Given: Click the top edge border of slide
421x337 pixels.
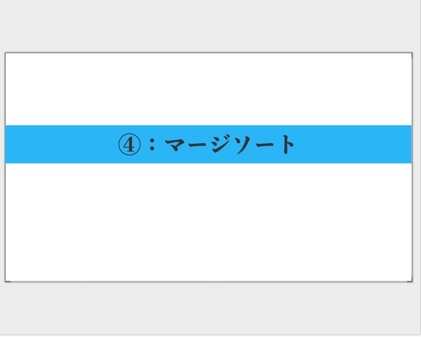Looking at the screenshot, I should coord(208,53).
